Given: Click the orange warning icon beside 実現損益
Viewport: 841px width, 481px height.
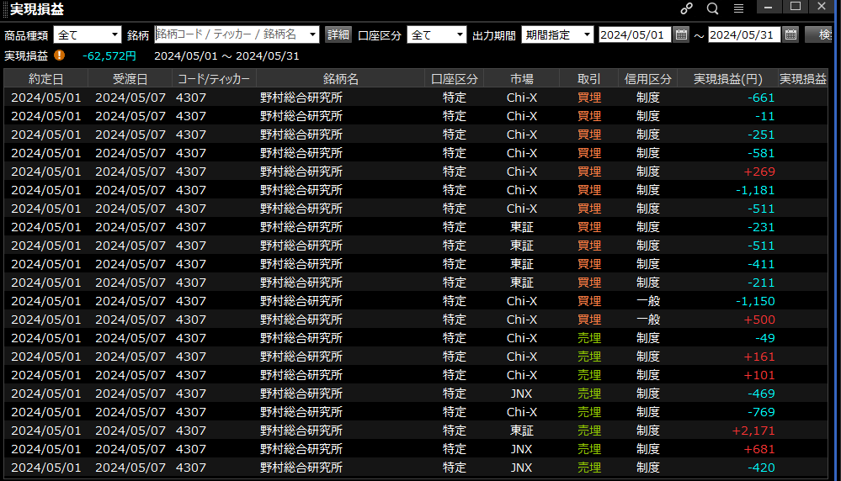Looking at the screenshot, I should coord(60,55).
